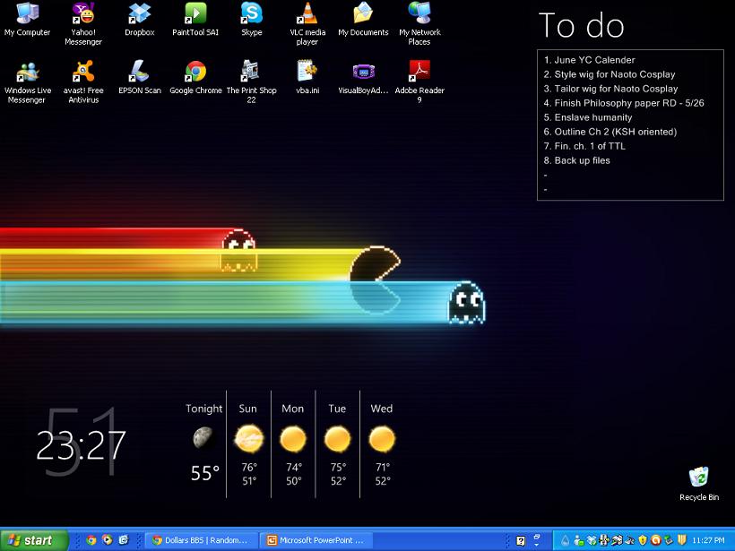Select the VisualBoyAdvance shortcut
The height and width of the screenshot is (551, 735).
[363, 78]
